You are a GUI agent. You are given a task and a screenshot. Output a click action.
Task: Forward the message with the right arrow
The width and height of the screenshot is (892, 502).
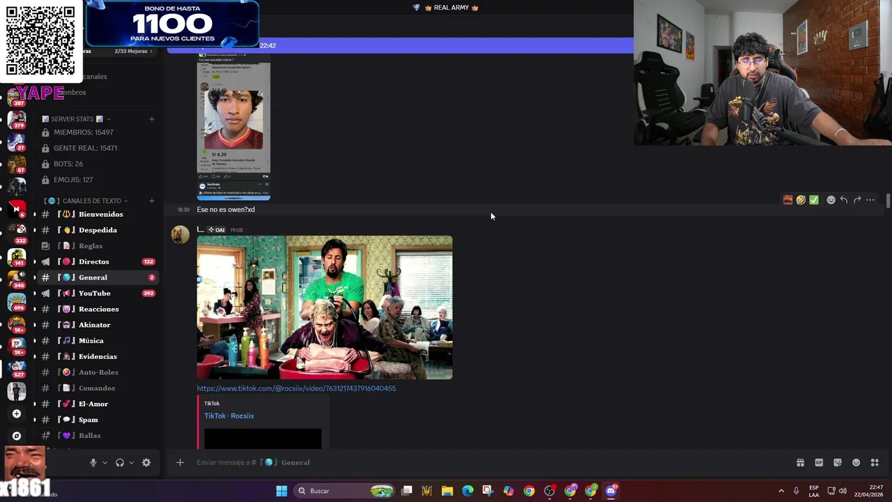[857, 200]
